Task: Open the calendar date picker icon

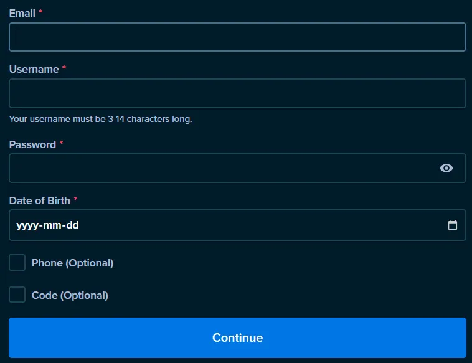Action: tap(453, 225)
